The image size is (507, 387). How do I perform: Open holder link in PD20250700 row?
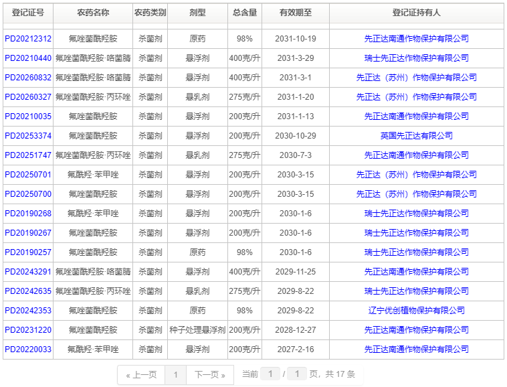click(x=417, y=194)
